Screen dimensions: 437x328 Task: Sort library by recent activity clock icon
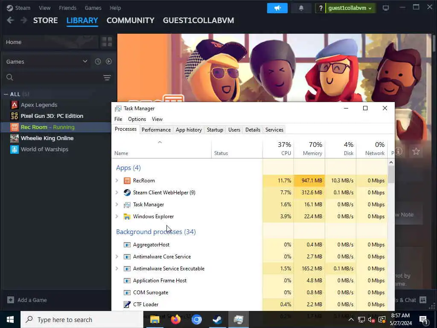coord(98,61)
